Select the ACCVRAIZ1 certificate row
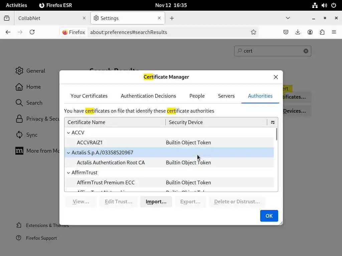 [x=169, y=143]
